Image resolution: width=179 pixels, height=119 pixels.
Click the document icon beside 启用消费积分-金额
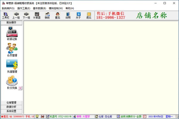pos(118,117)
